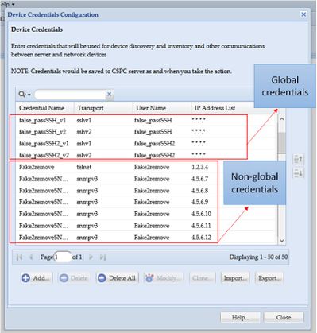
Task: Click inside the credential search box
Action: click(x=70, y=95)
